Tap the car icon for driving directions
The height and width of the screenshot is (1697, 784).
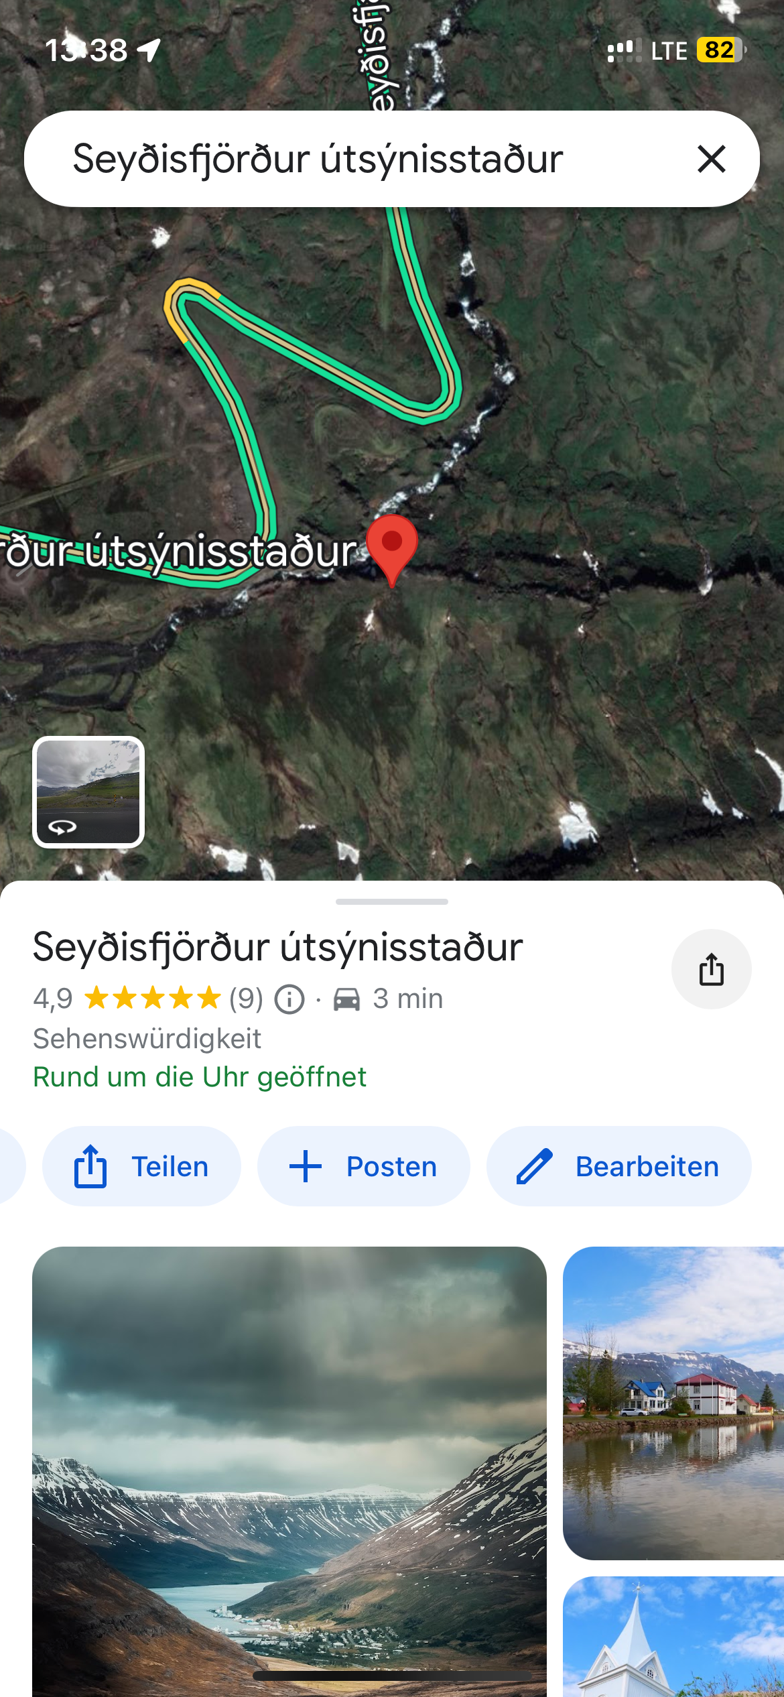point(346,999)
